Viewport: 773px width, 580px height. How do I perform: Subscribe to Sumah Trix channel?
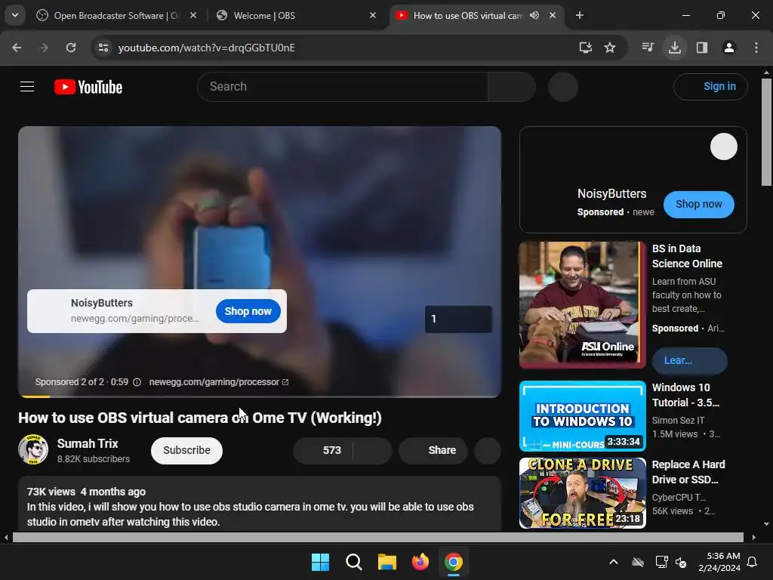[x=187, y=450]
